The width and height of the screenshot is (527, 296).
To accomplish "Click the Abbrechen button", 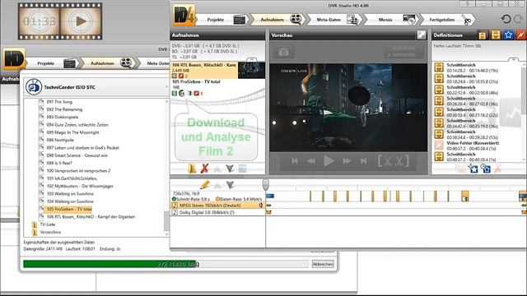I will pyautogui.click(x=323, y=264).
